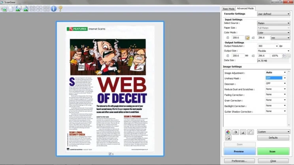294x165 pixels.
Task: Toggle the output size chain link lock
Action: pyautogui.click(x=247, y=56)
